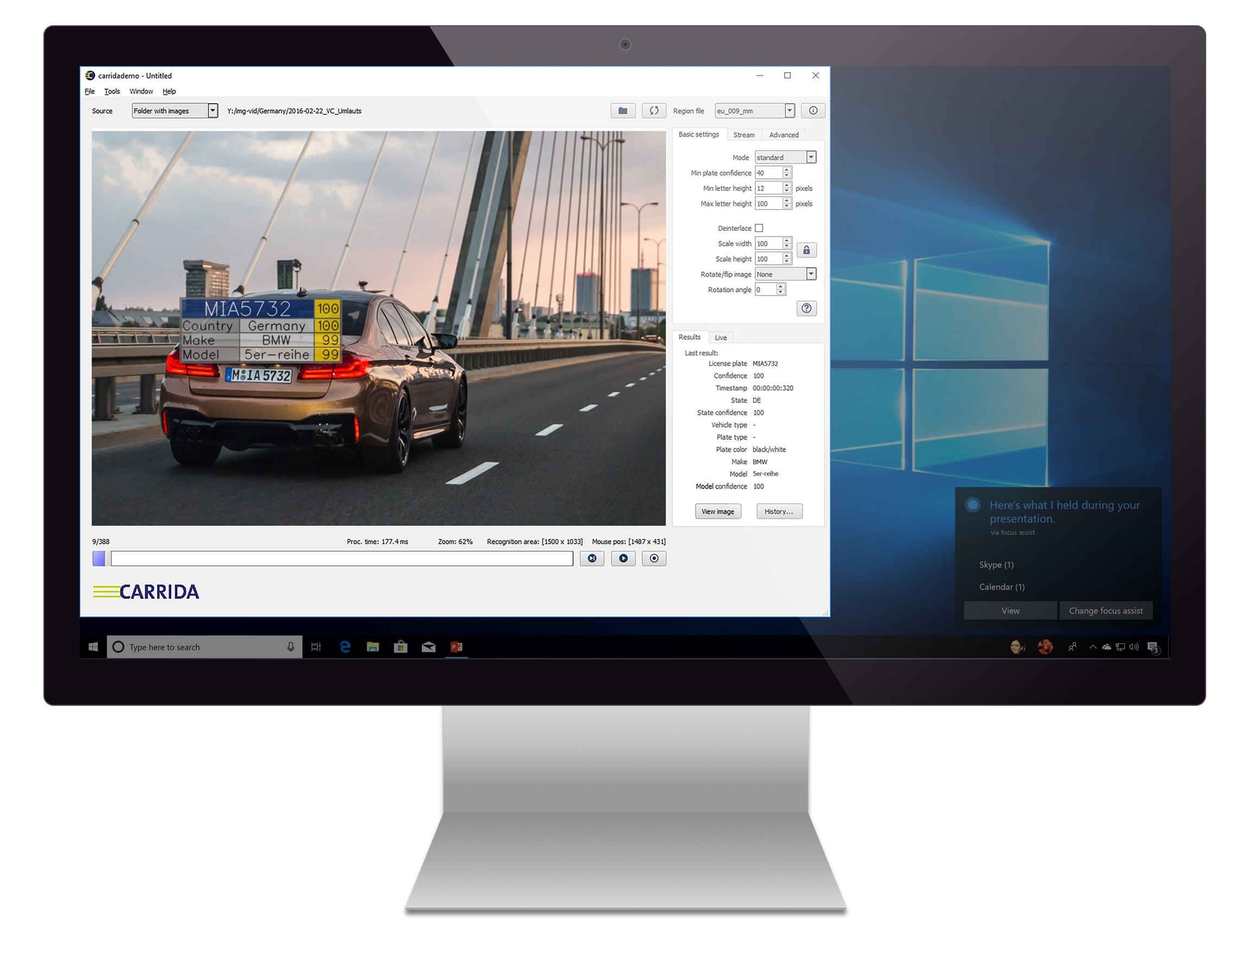This screenshot has height=962, width=1248.
Task: Click the open folder icon button
Action: 622,111
